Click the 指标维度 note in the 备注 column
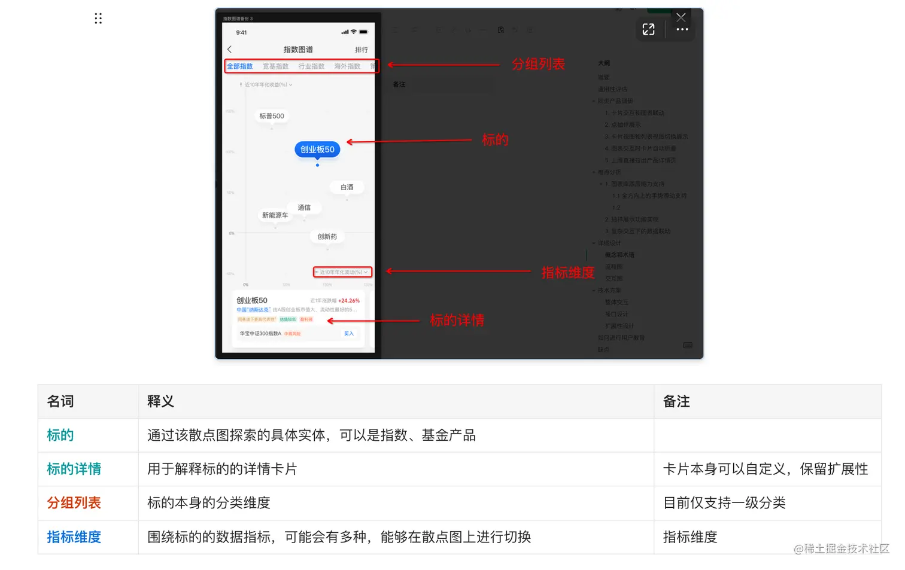The width and height of the screenshot is (905, 570). coord(690,537)
